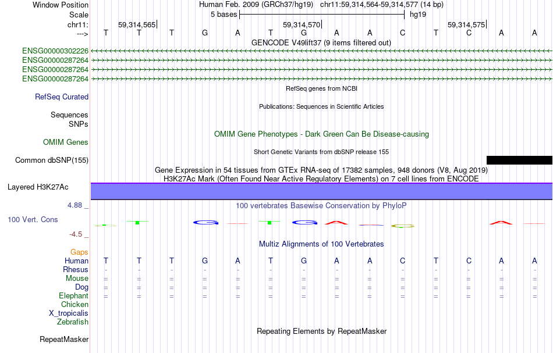Image resolution: width=553 pixels, height=353 pixels.
Task: Select the Zebrafish alignment row label
Action: click(x=73, y=322)
